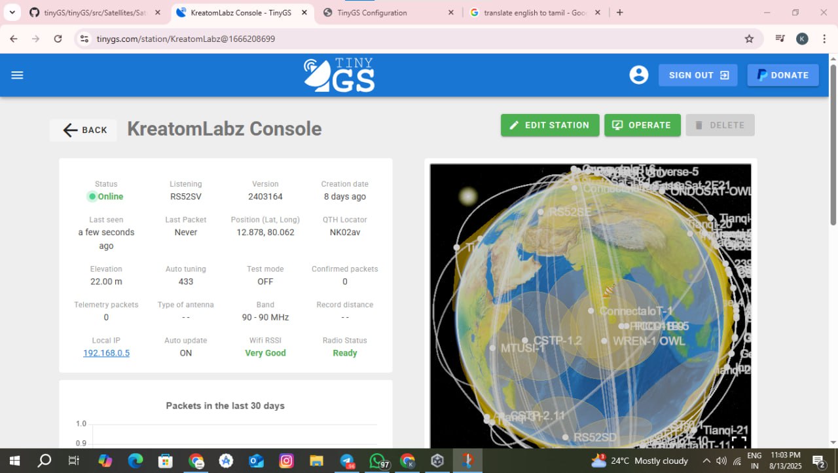Click the QTH Locator value NK02av

tap(345, 233)
